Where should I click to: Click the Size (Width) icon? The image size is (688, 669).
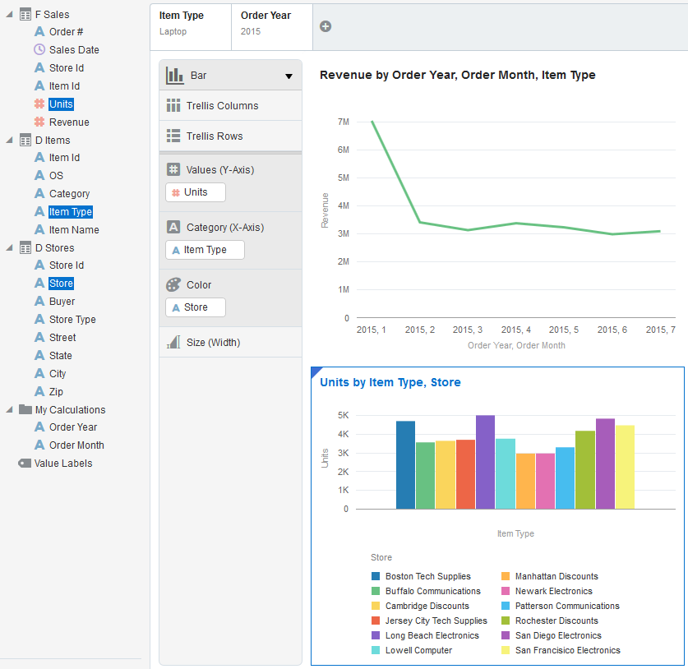tap(173, 342)
